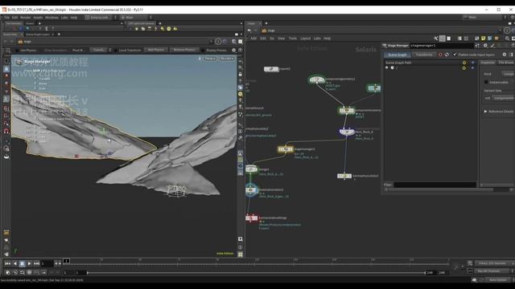
Task: Click the current frame number field
Action: point(47,263)
